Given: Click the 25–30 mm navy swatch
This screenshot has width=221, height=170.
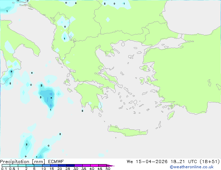Looking at the screenshot, I should click(x=70, y=165).
